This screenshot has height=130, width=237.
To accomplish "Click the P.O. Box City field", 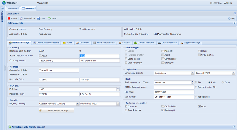I will (x=100, y=94).
